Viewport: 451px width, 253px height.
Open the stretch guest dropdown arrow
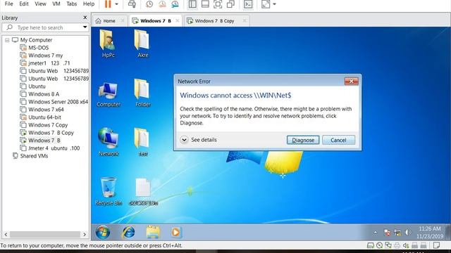[x=274, y=4]
